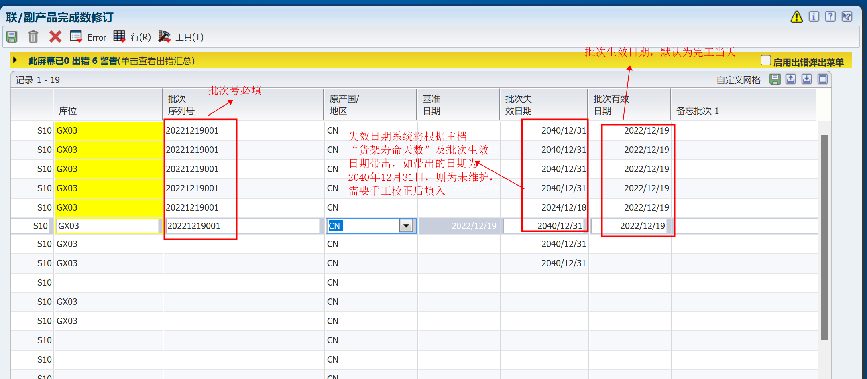Open the 行(R) row menu

[x=141, y=37]
